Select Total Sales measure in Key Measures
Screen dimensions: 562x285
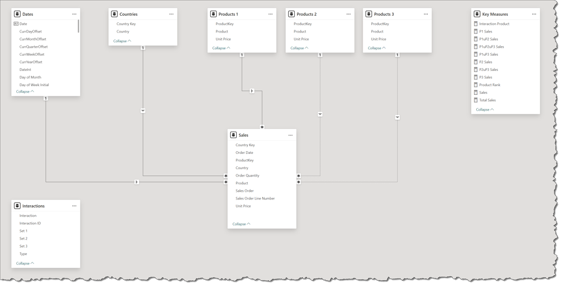coord(487,100)
